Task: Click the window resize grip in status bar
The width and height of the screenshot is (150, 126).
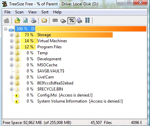Action: click(x=146, y=123)
